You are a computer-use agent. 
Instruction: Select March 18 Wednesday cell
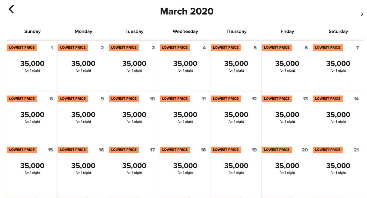pyautogui.click(x=185, y=168)
